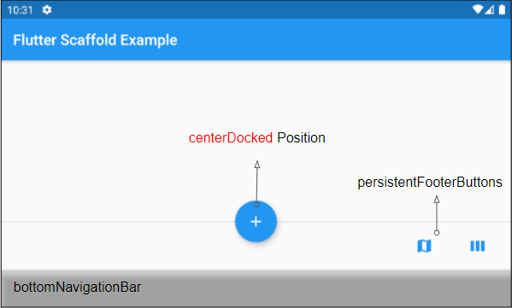512x308 pixels.
Task: Click blue app bar right of title
Action: [343, 40]
